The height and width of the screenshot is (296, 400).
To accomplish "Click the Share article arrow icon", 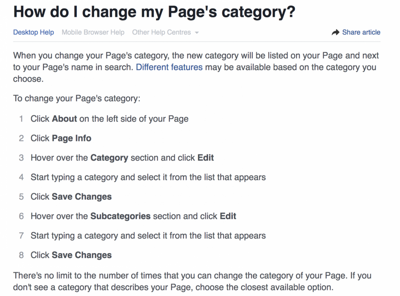I will click(336, 32).
